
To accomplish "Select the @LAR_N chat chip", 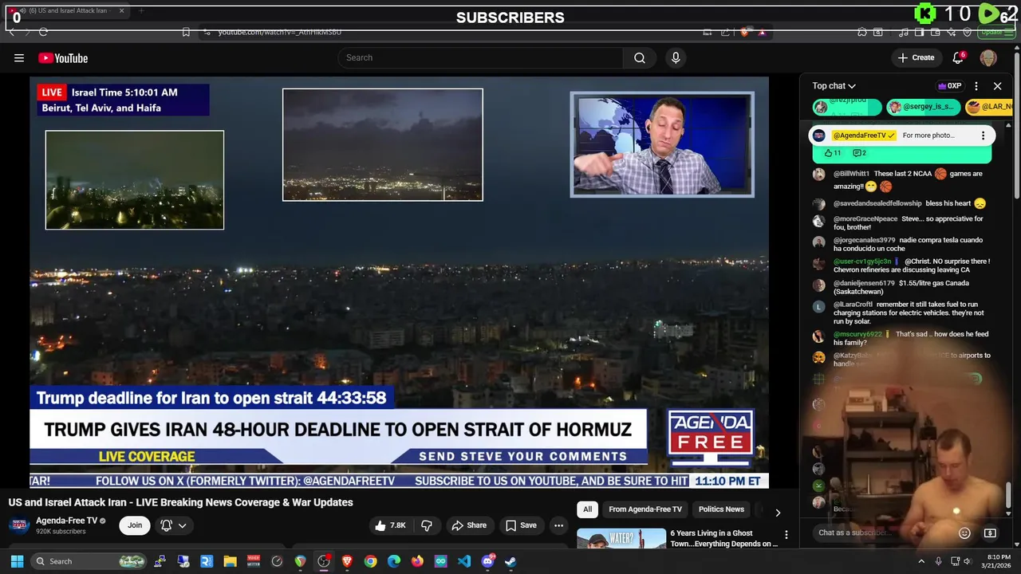I will 989,107.
